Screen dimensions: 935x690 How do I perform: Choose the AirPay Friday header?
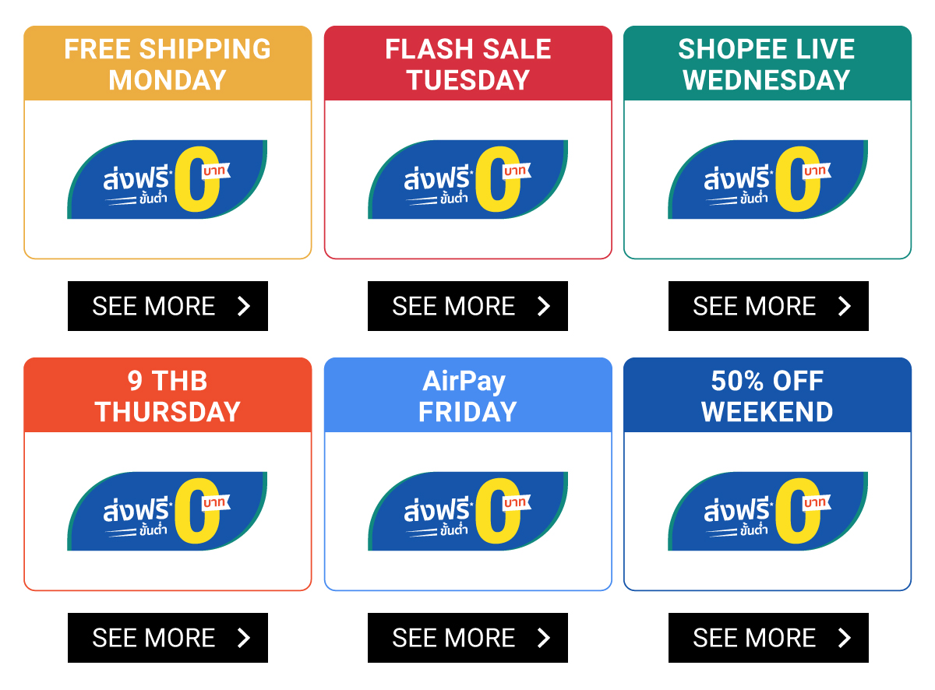tap(467, 396)
